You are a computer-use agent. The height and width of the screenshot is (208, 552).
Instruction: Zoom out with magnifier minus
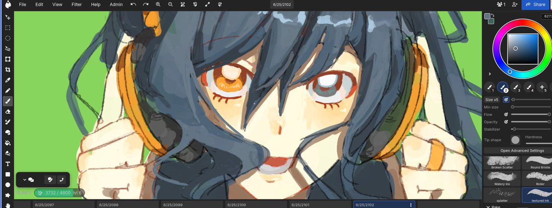click(x=171, y=4)
